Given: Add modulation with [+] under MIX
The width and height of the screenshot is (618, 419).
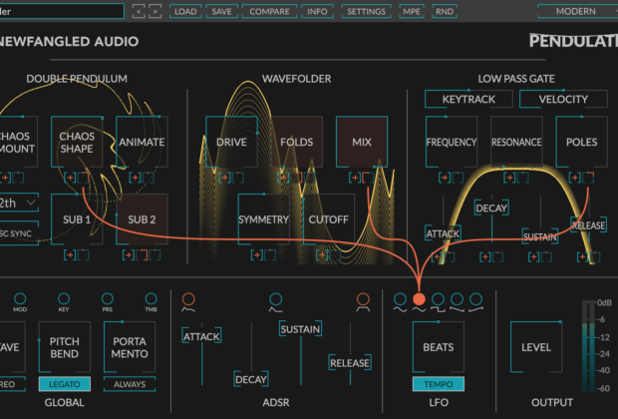Looking at the screenshot, I should [x=355, y=178].
